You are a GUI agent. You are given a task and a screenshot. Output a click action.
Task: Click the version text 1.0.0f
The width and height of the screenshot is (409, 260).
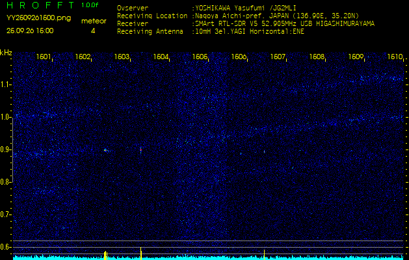point(90,5)
